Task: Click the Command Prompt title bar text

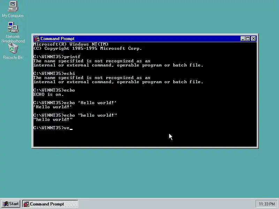Action: (57, 39)
